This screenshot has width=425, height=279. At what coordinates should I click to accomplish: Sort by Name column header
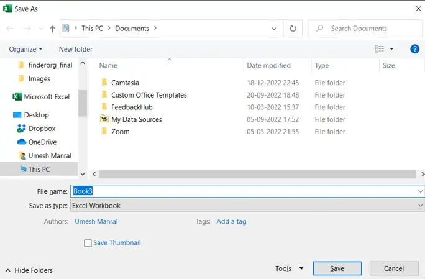pyautogui.click(x=108, y=66)
